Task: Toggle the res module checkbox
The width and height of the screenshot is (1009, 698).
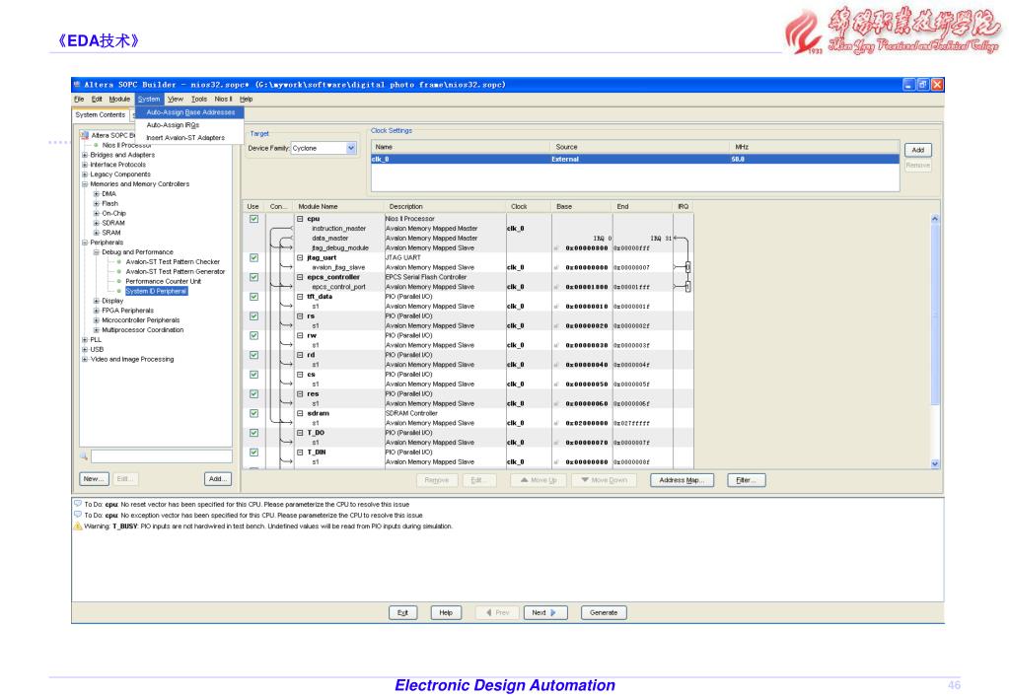Action: pyautogui.click(x=254, y=393)
